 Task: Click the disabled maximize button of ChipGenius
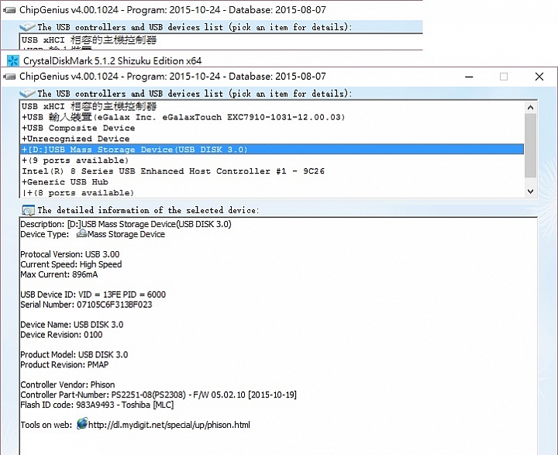504,77
